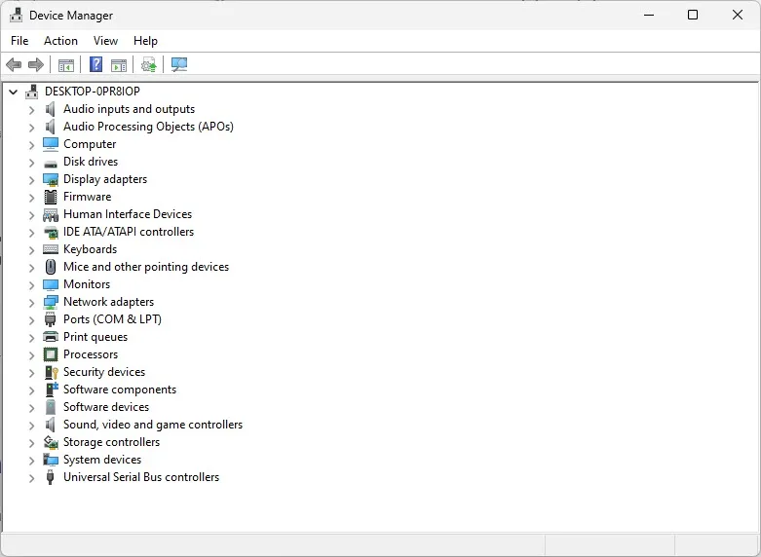Open the Help menu

145,41
